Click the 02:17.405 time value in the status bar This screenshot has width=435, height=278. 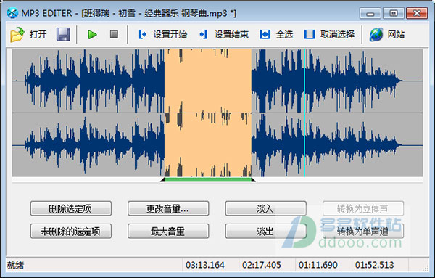coord(262,265)
